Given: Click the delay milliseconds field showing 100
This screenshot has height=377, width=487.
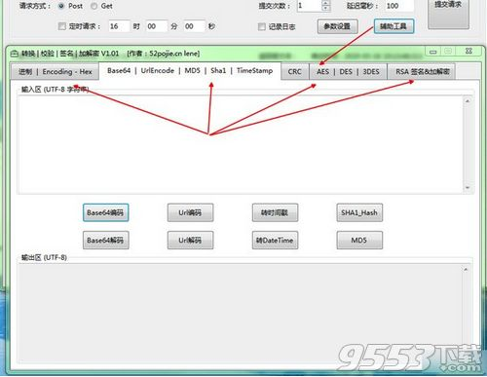Looking at the screenshot, I should pyautogui.click(x=399, y=6).
